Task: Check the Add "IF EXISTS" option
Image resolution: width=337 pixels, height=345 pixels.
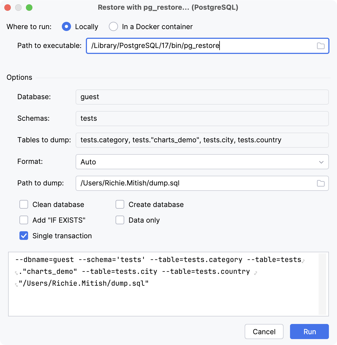Action: pyautogui.click(x=24, y=220)
